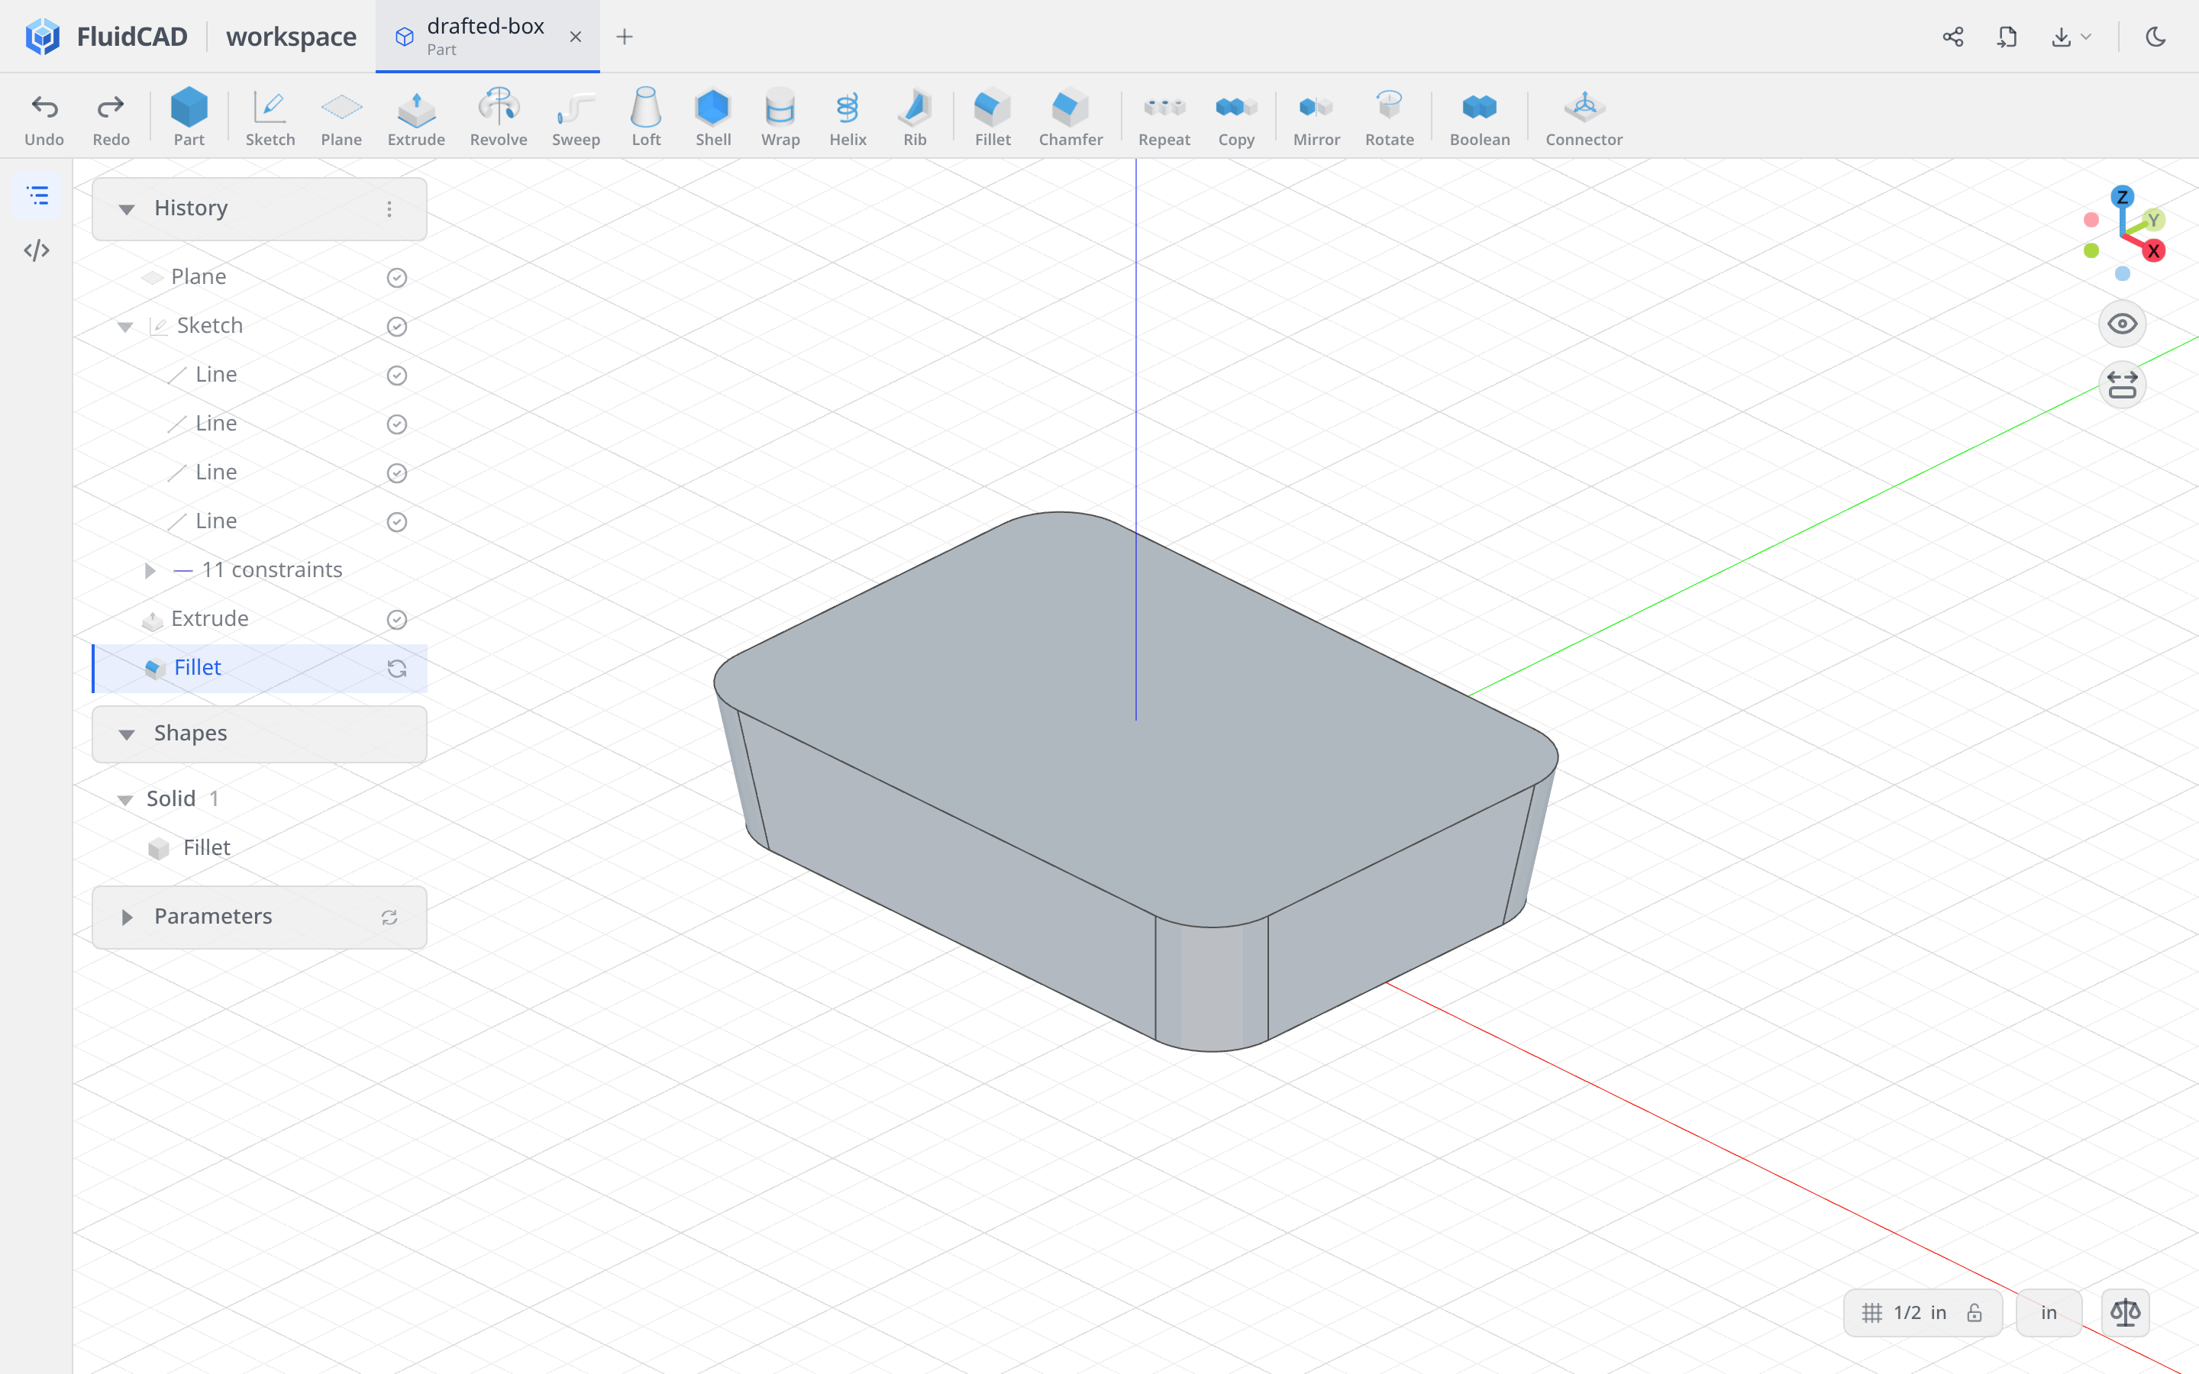Toggle the view visibility eye button
The height and width of the screenshot is (1374, 2199).
click(2122, 324)
